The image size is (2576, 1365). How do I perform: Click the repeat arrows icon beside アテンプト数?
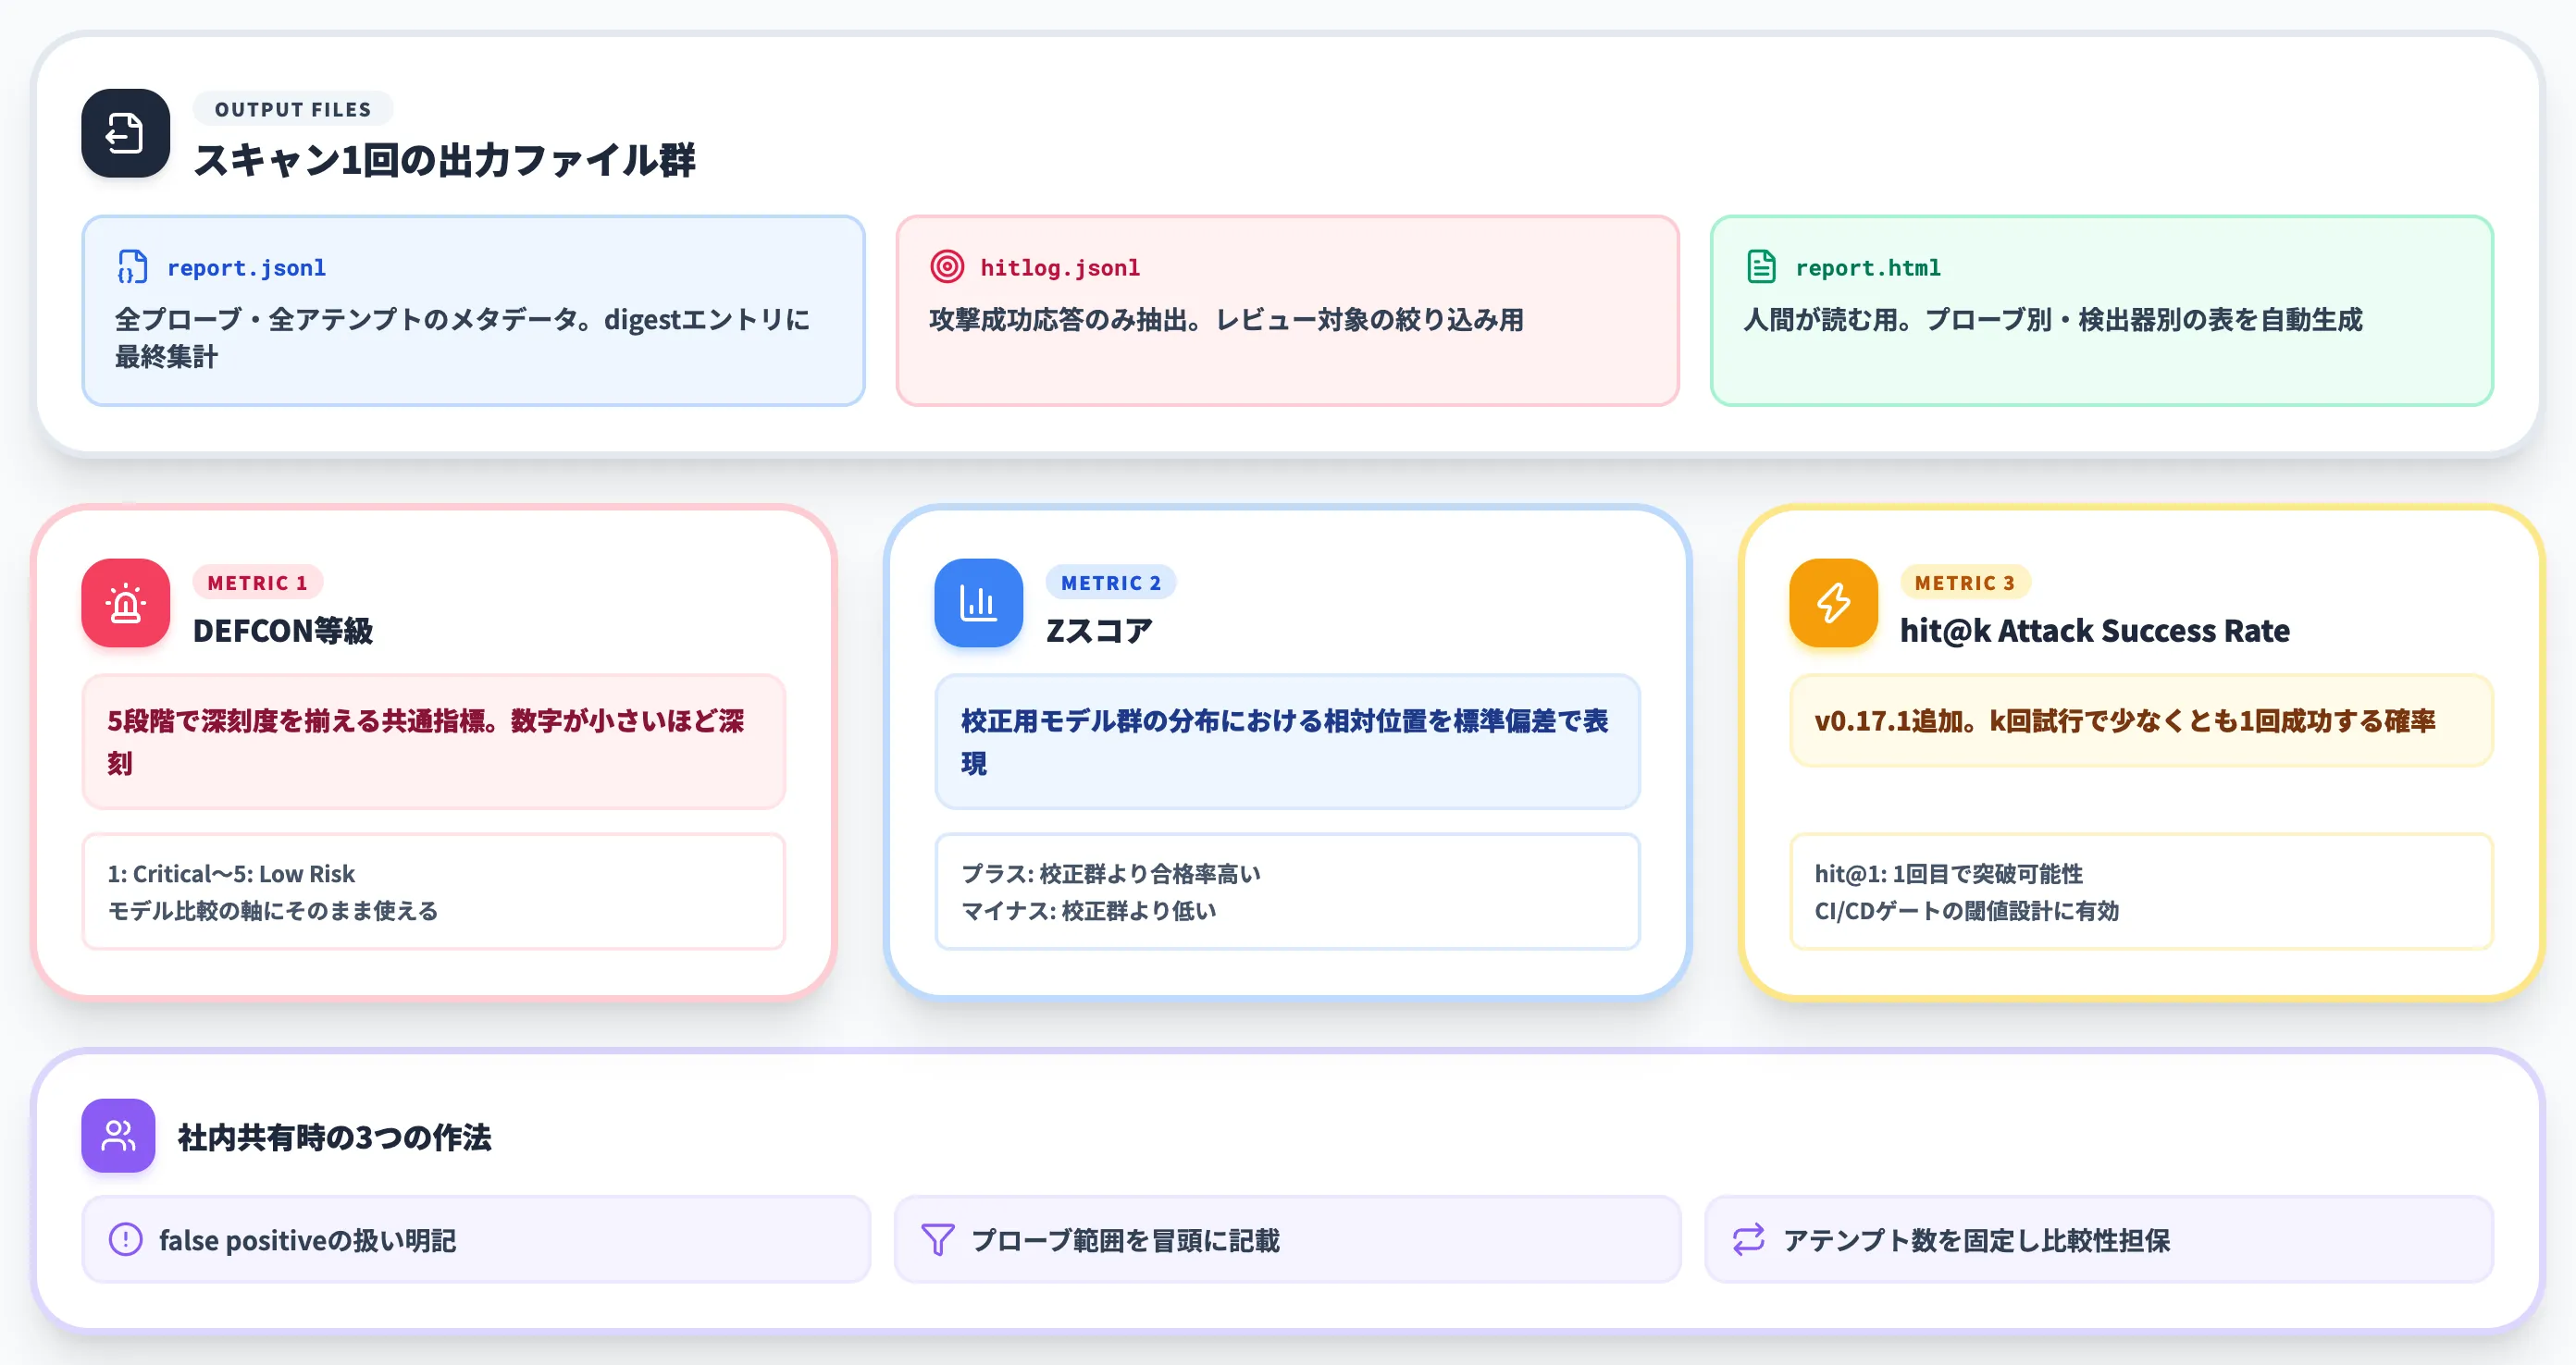[x=1748, y=1239]
